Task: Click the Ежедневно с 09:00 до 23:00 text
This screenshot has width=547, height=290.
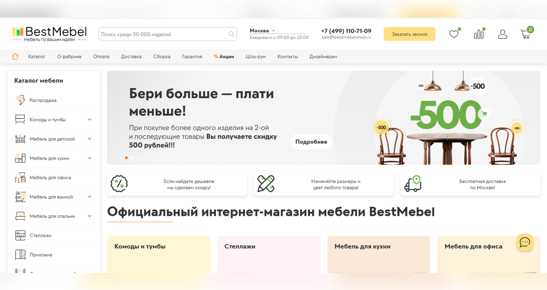Action: [279, 38]
